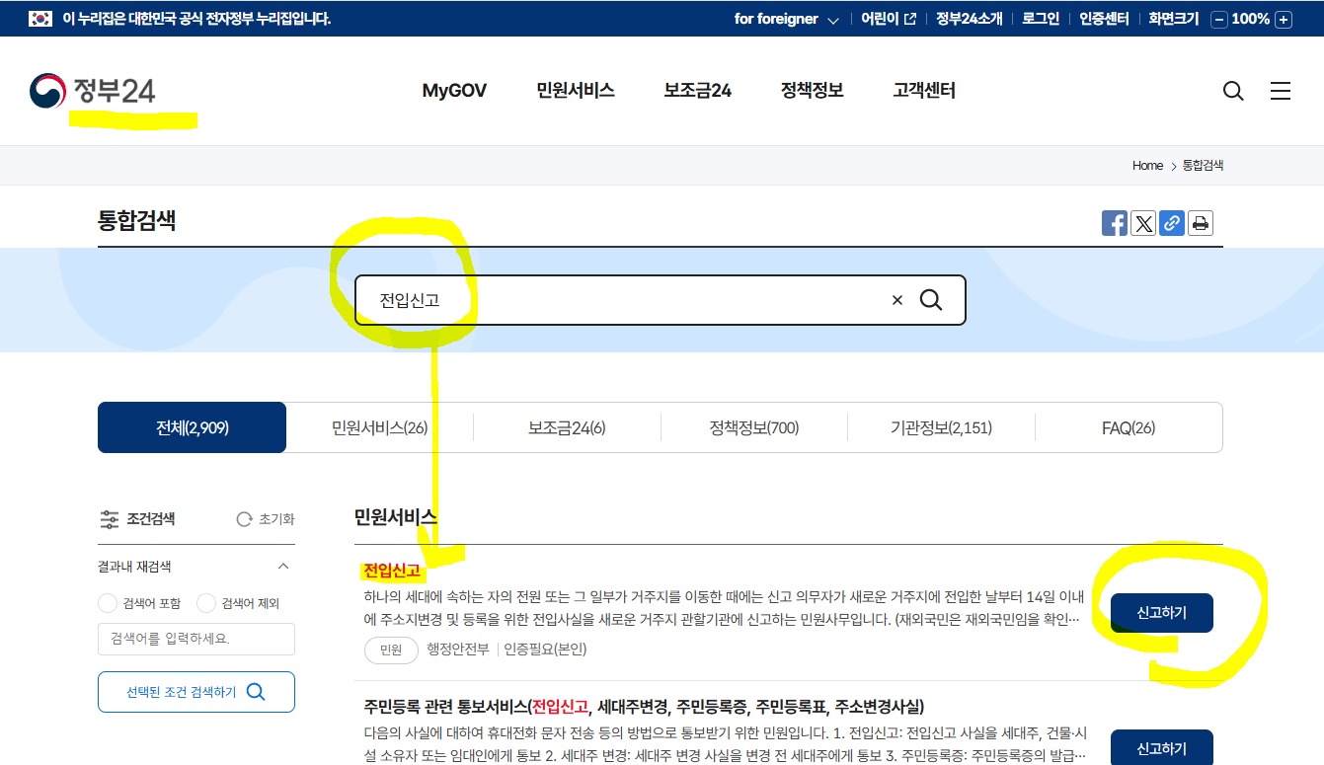
Task: Open 보조금24 main menu
Action: (x=697, y=91)
